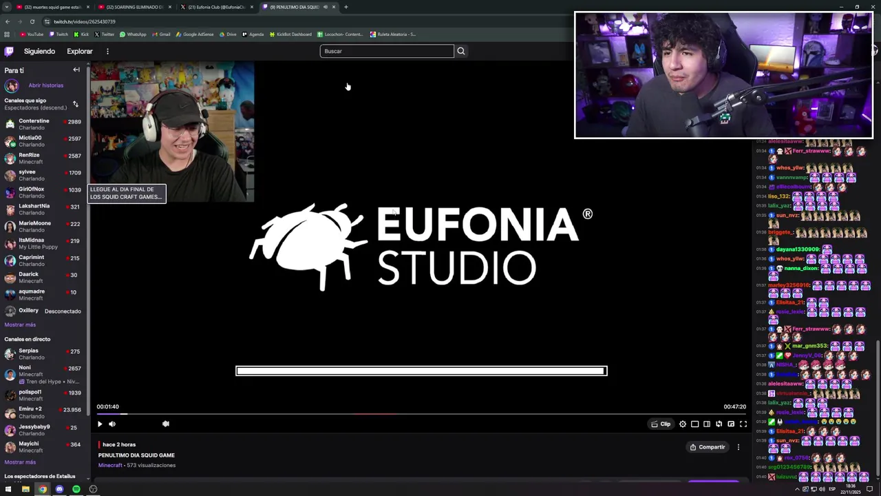This screenshot has width=881, height=496.
Task: Enter fullscreen video mode
Action: (x=743, y=424)
